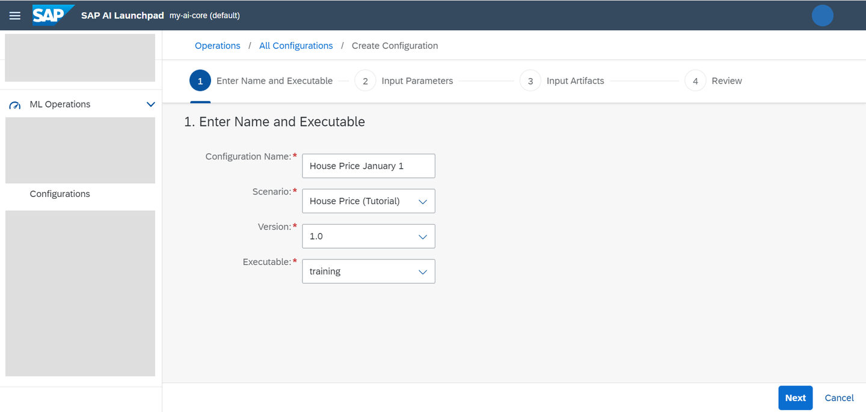Viewport: 866px width, 412px height.
Task: Jump to step 3 Input Artifacts
Action: pos(562,81)
